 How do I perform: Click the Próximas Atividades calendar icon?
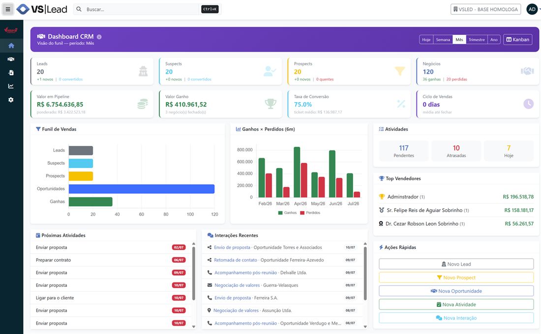38,235
